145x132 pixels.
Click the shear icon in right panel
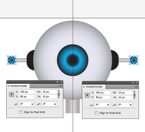coord(114,105)
